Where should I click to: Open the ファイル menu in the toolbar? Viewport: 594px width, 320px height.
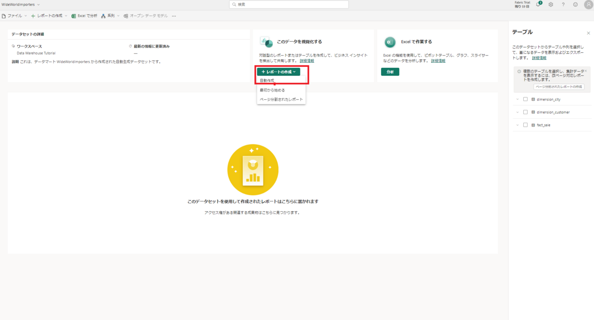click(14, 16)
